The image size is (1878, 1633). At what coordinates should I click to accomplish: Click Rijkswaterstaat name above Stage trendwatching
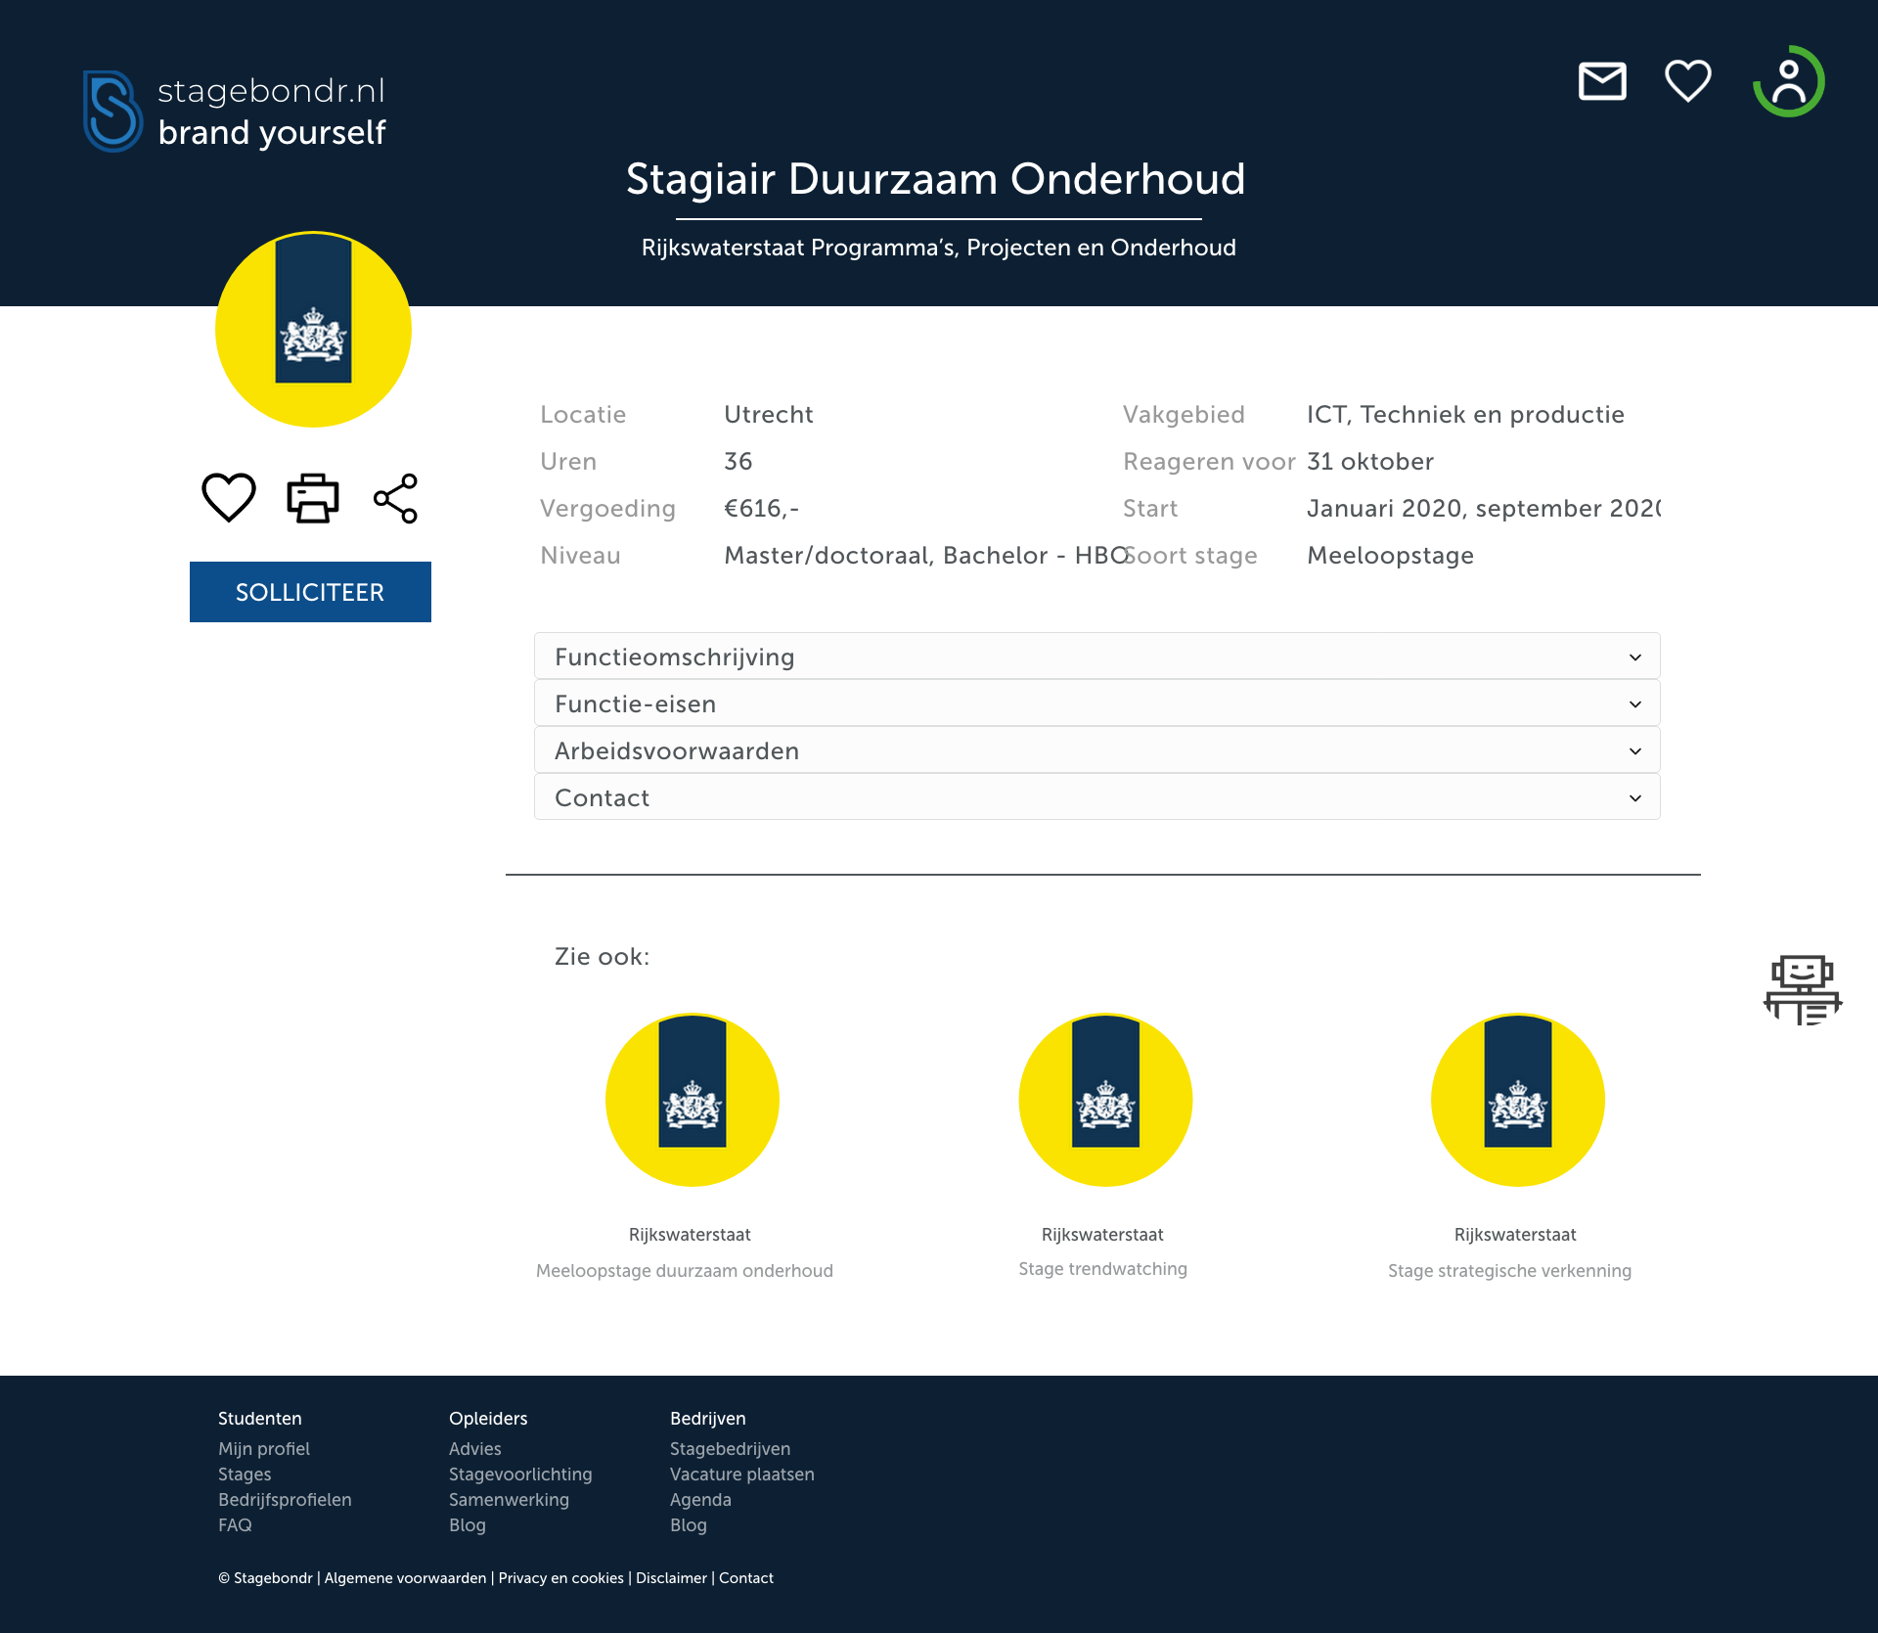coord(1103,1234)
